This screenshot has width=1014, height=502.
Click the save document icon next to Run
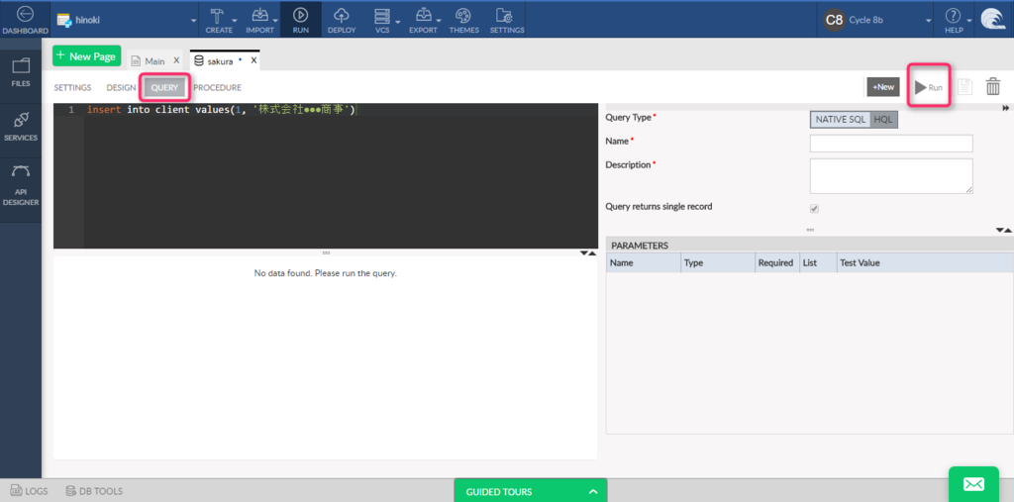(964, 87)
